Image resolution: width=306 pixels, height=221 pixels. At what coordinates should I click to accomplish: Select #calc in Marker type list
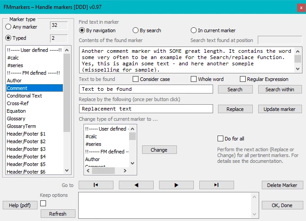click(34, 58)
